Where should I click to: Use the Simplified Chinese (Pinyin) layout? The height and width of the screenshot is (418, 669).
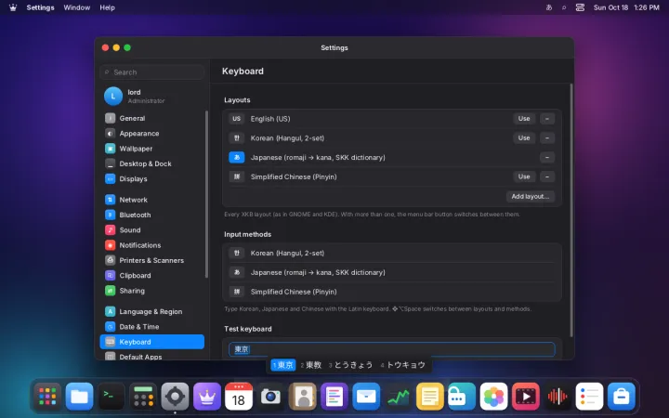524,176
